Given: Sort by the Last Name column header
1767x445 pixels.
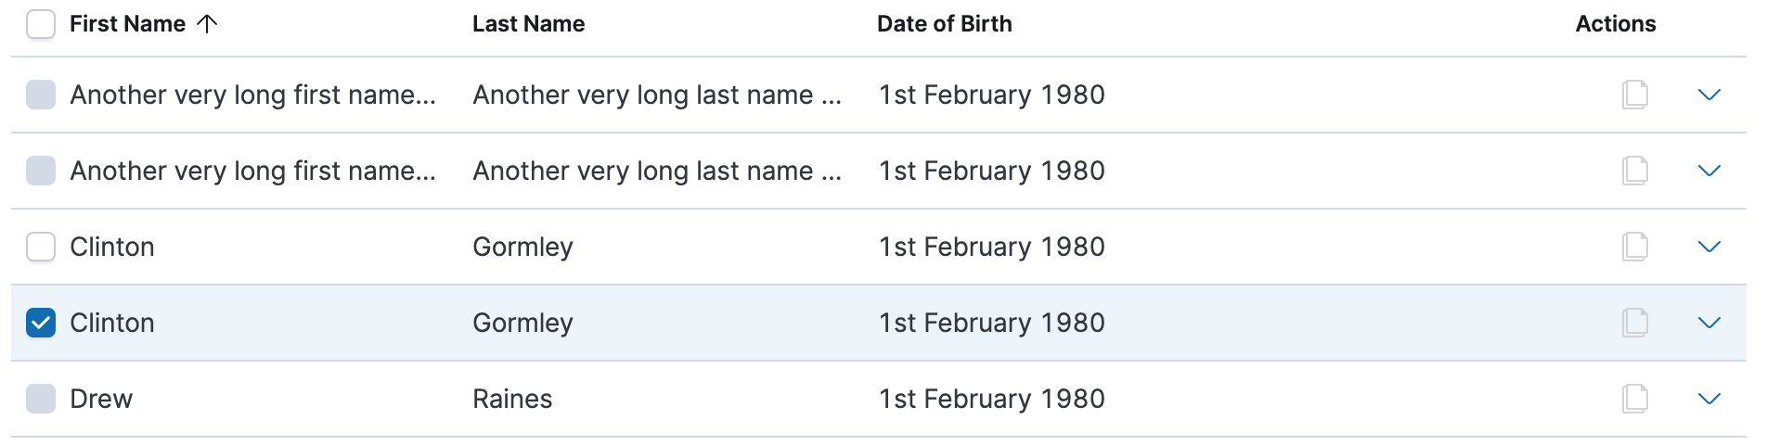Looking at the screenshot, I should pos(528,24).
